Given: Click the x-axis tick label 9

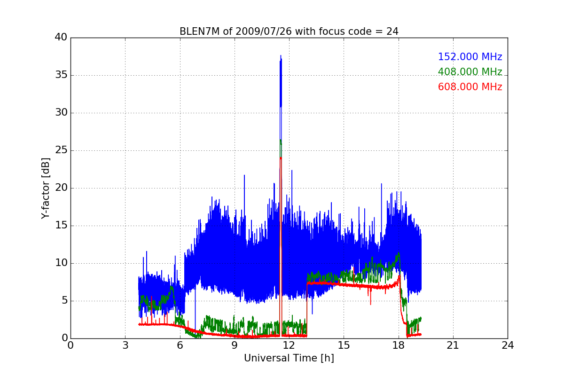Looking at the screenshot, I should pos(235,345).
